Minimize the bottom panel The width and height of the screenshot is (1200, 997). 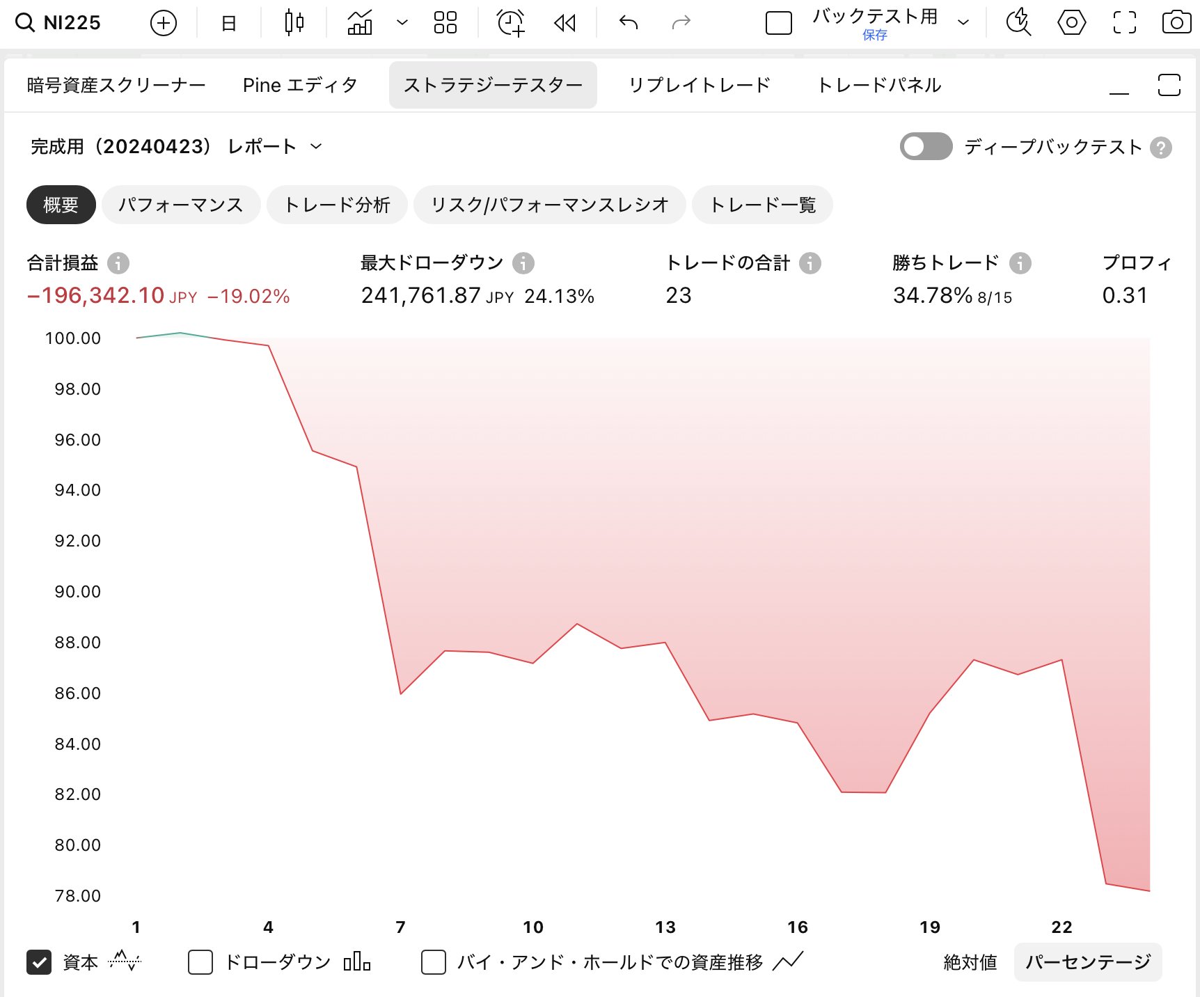(x=1119, y=93)
